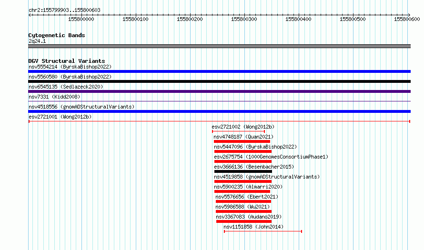
Task: Click ruler position 155800200
Action: pyautogui.click(x=190, y=19)
